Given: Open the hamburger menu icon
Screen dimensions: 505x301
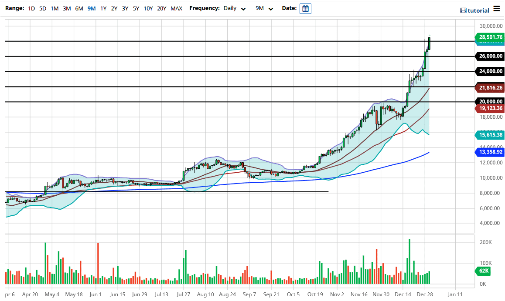Looking at the screenshot, I should (x=497, y=9).
